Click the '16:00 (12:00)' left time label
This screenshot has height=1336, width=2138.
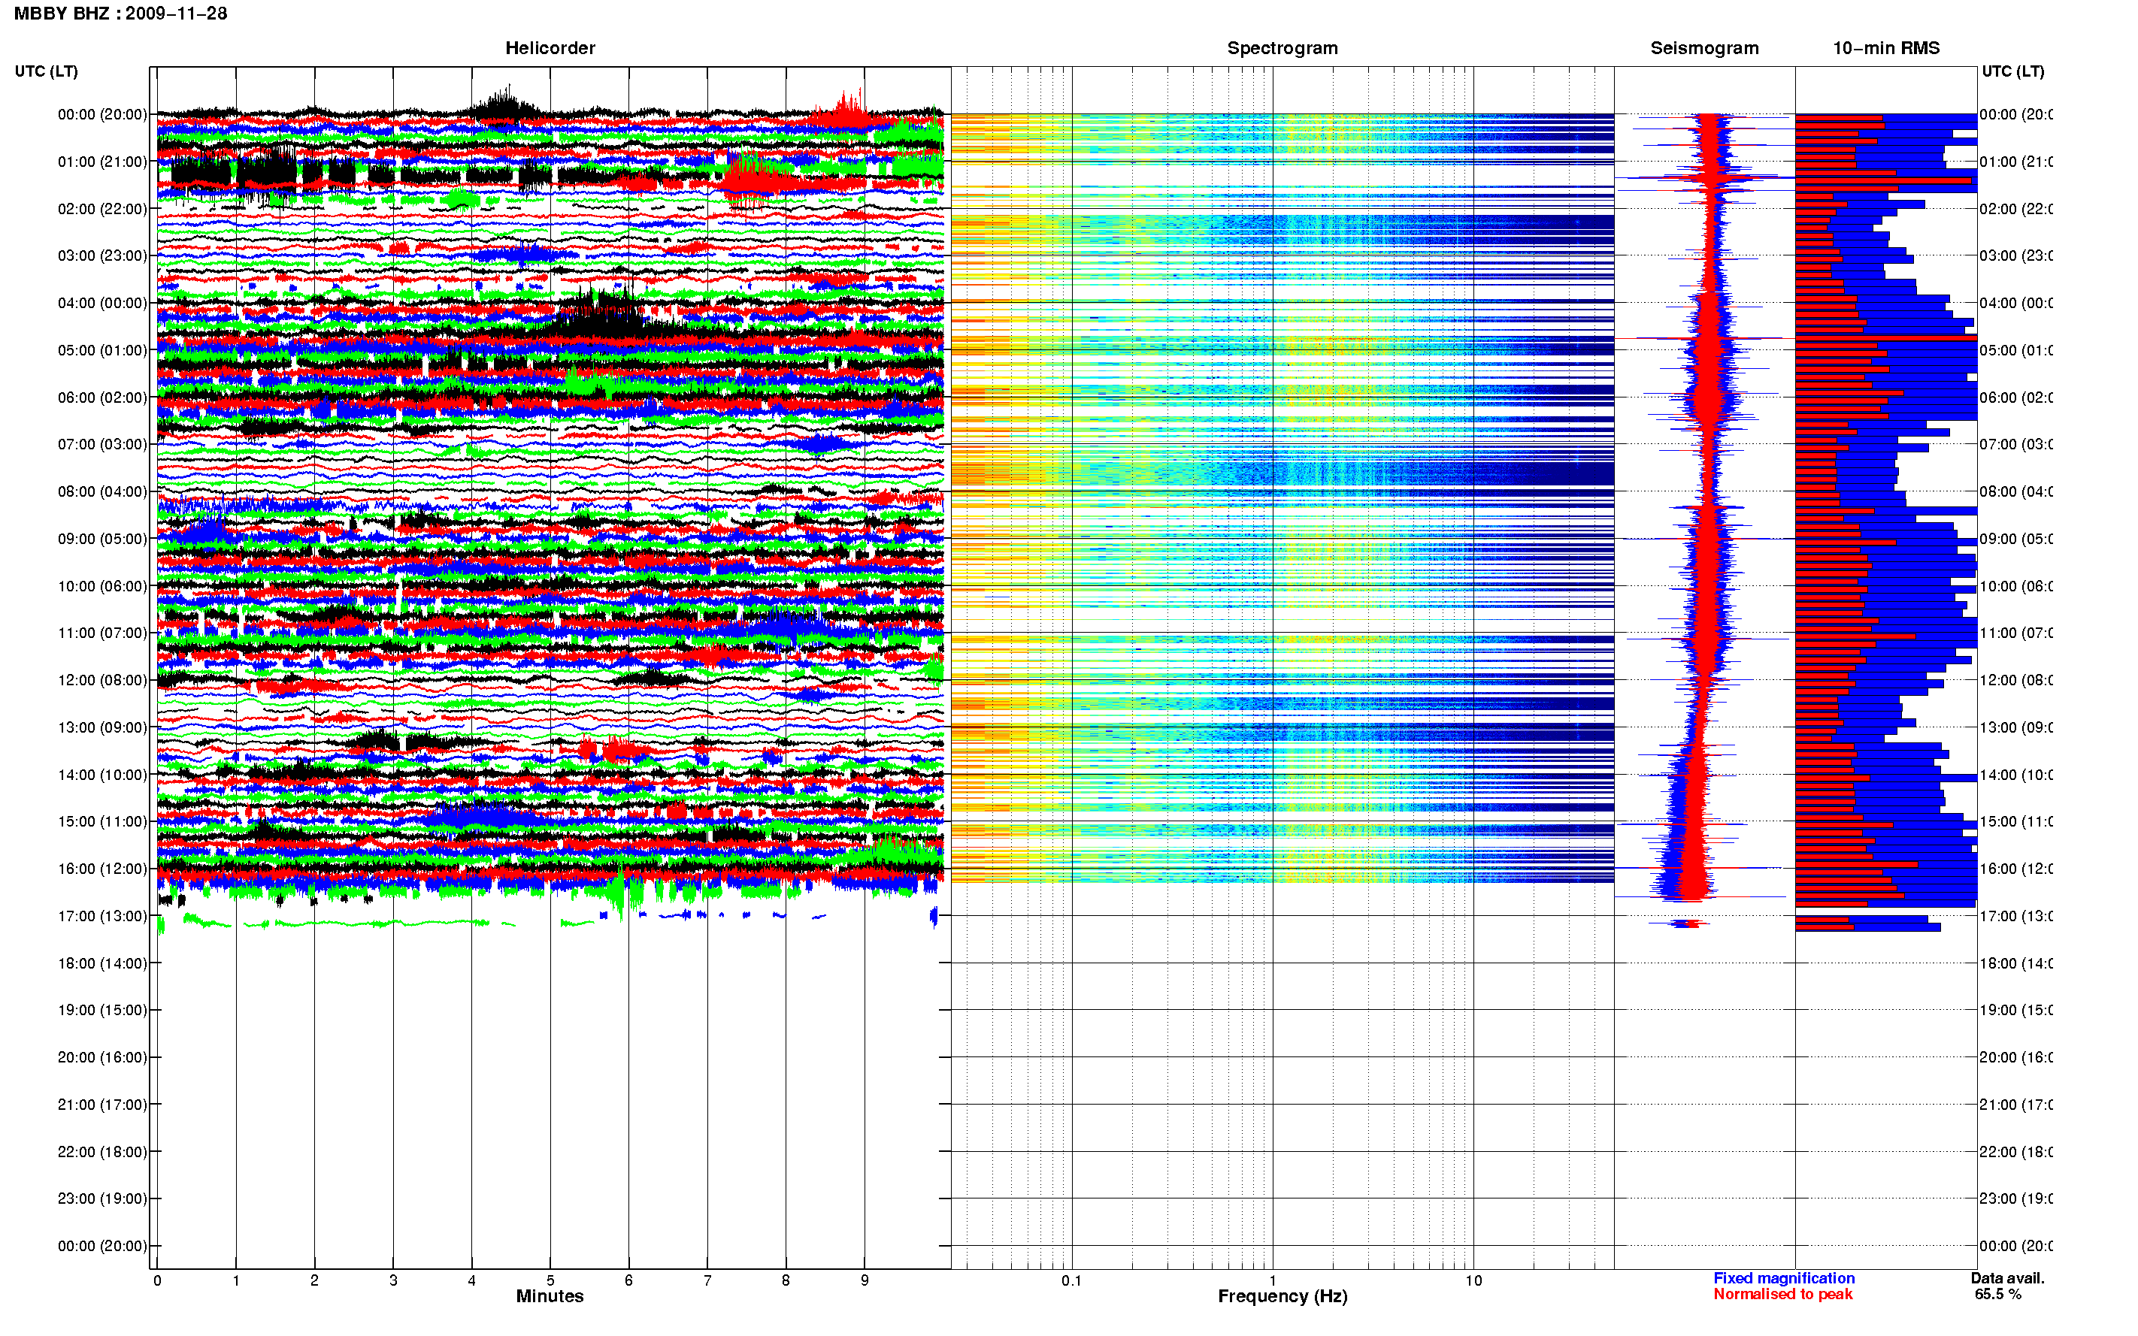click(x=102, y=869)
